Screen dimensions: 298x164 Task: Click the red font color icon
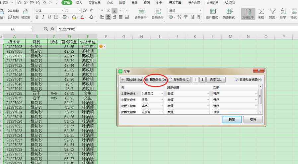82,17
